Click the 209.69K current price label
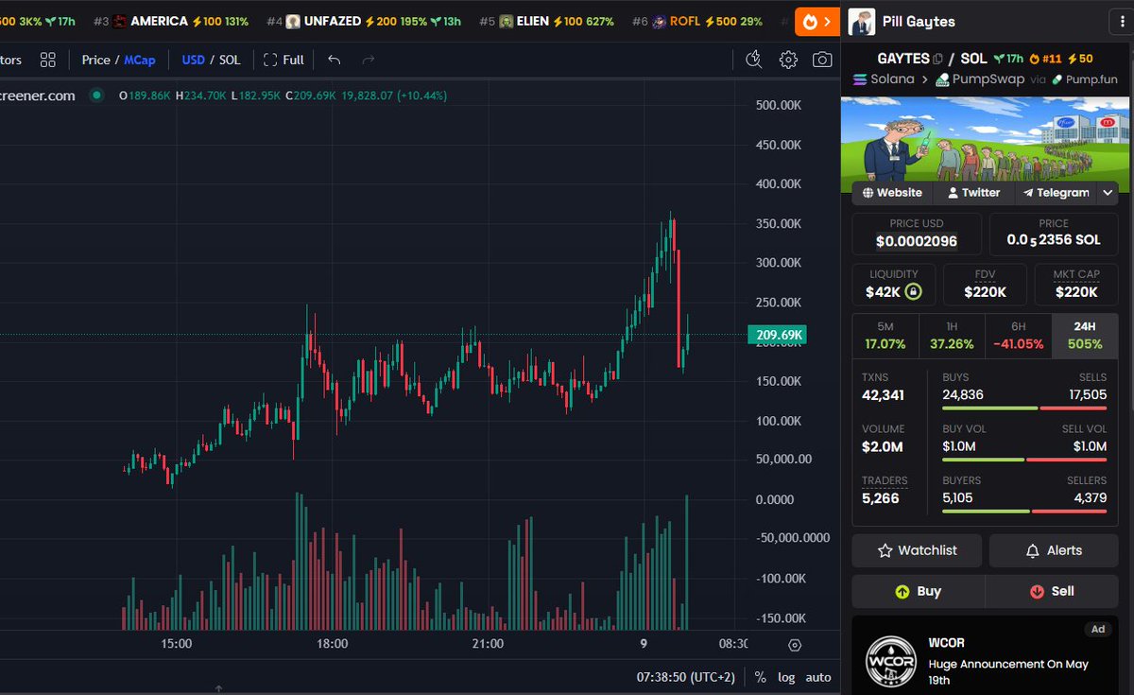The width and height of the screenshot is (1134, 695). (778, 335)
